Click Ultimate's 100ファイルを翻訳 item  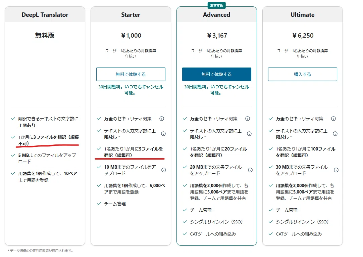coord(306,152)
